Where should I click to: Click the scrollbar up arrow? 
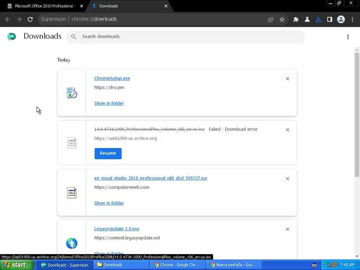(357, 50)
